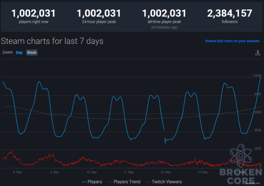Open the 'Embed this chart on your website' link

[x=232, y=41]
